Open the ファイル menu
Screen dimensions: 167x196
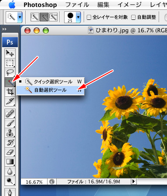pos(77,5)
